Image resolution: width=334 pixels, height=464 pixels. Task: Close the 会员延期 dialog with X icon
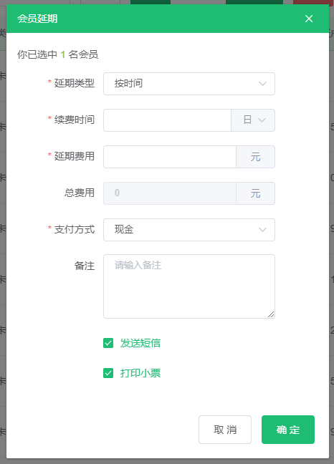coord(309,19)
